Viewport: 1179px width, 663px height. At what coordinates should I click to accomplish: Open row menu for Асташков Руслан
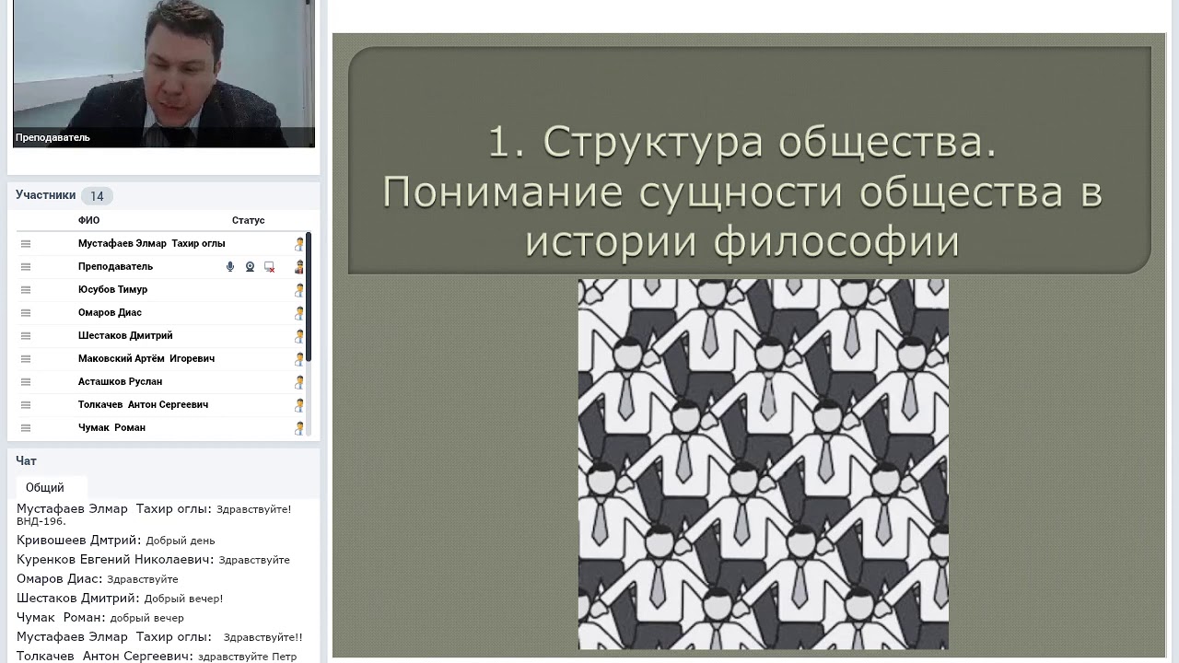pyautogui.click(x=26, y=382)
